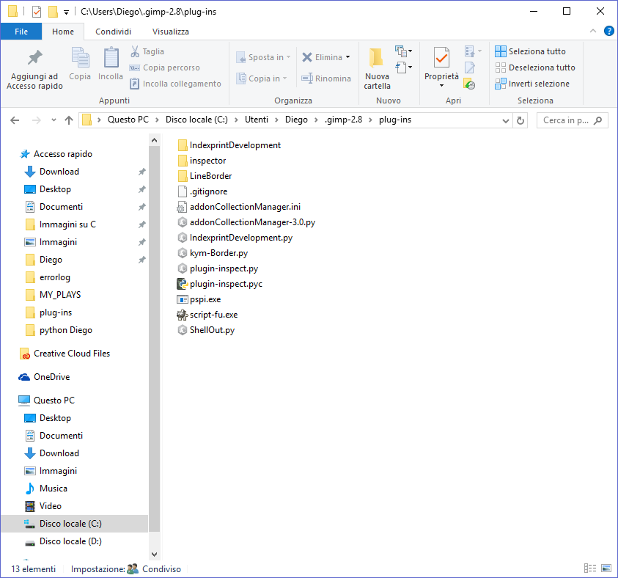Screen dimensions: 618x578
Task: Create a Nuova cartella
Action: pos(378,70)
